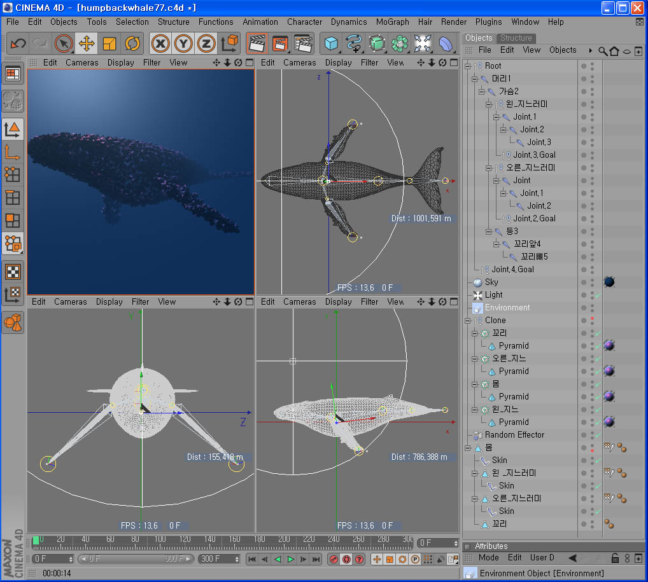Click the 300 F end-frame field
This screenshot has height=582, width=648.
point(219,559)
